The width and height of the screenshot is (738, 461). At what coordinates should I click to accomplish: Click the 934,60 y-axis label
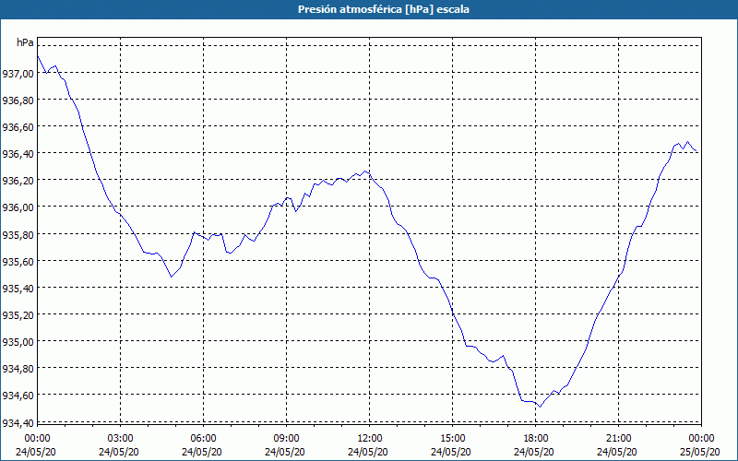click(x=18, y=396)
